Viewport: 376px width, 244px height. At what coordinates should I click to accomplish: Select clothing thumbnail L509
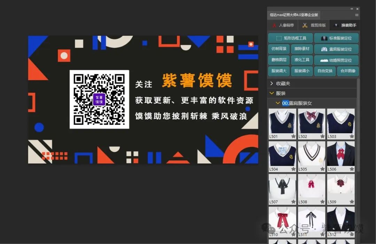point(341,186)
